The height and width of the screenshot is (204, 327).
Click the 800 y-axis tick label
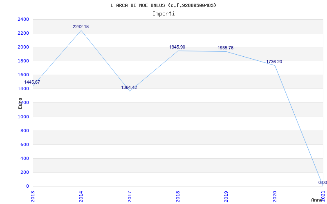click(25, 131)
